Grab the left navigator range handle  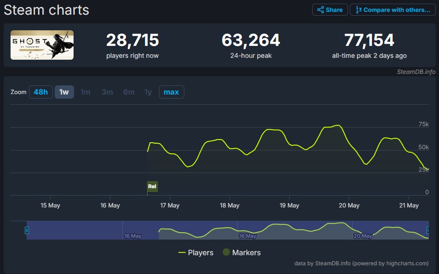27,230
